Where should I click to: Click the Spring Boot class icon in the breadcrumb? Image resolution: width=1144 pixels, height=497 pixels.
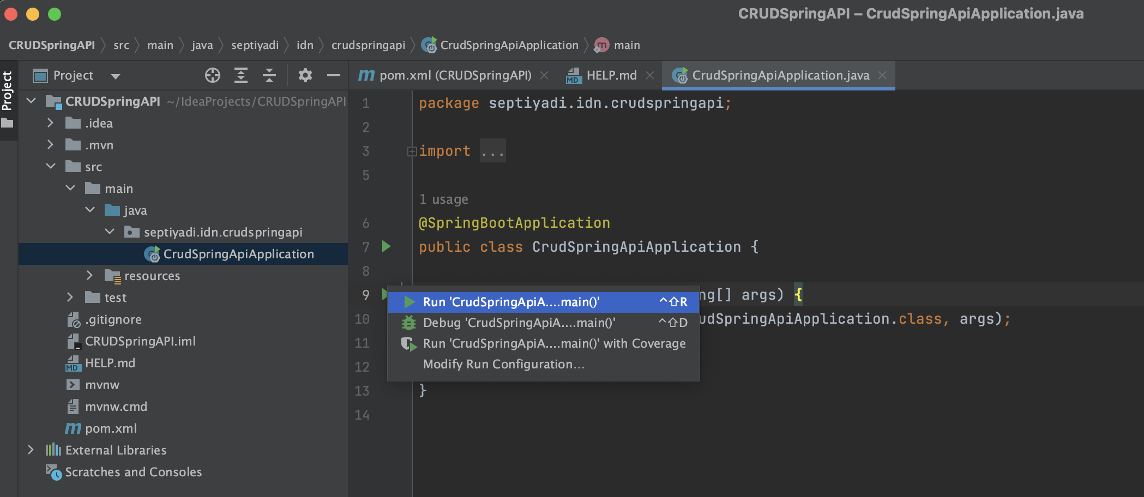(x=429, y=45)
